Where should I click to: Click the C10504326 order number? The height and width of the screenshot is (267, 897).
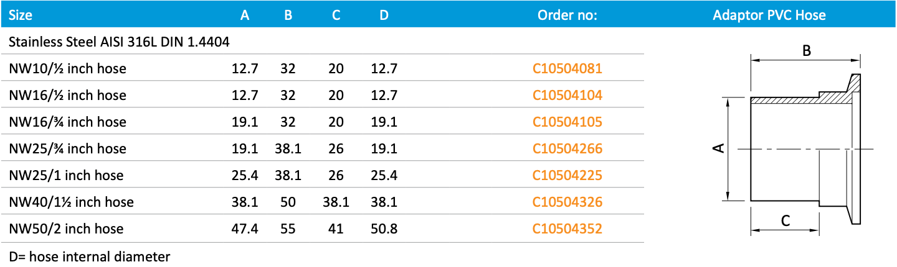tap(567, 202)
